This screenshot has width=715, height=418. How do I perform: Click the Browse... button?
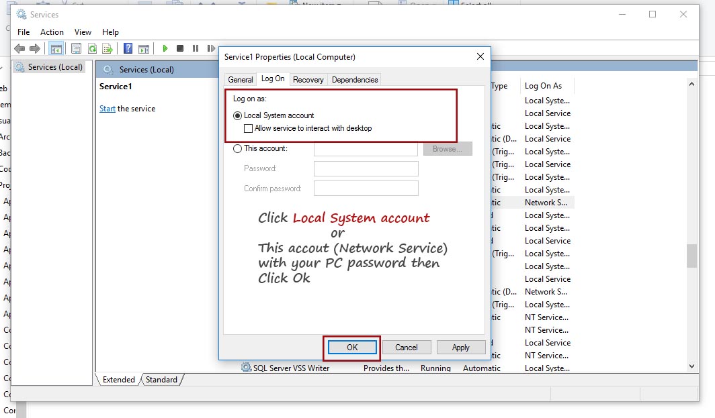click(448, 149)
